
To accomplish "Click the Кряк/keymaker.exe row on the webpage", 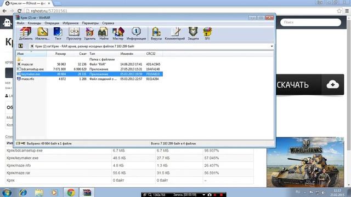I will [129, 158].
